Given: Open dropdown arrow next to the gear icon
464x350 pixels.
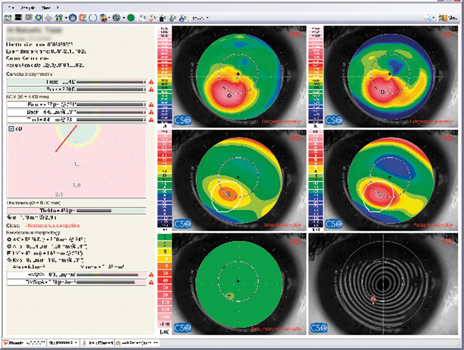Looking at the screenshot, I should (124, 17).
